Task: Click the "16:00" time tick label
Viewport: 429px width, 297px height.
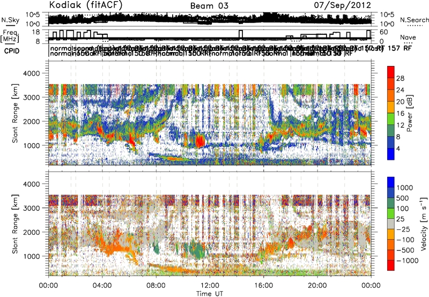Action: pos(263,286)
